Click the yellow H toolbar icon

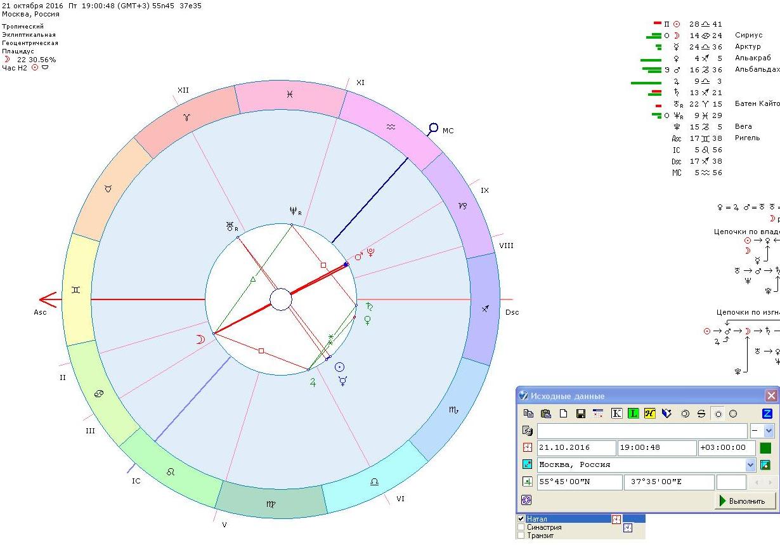(x=649, y=414)
